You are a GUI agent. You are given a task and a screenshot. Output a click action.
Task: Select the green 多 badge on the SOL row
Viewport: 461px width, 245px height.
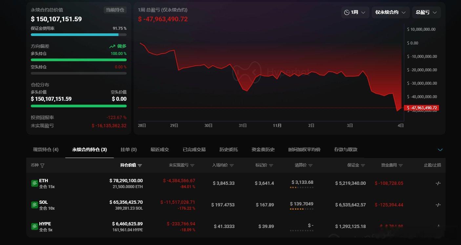(34, 205)
